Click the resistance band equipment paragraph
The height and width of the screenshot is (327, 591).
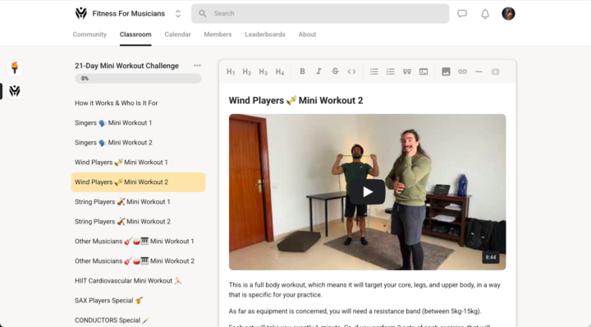(355, 311)
